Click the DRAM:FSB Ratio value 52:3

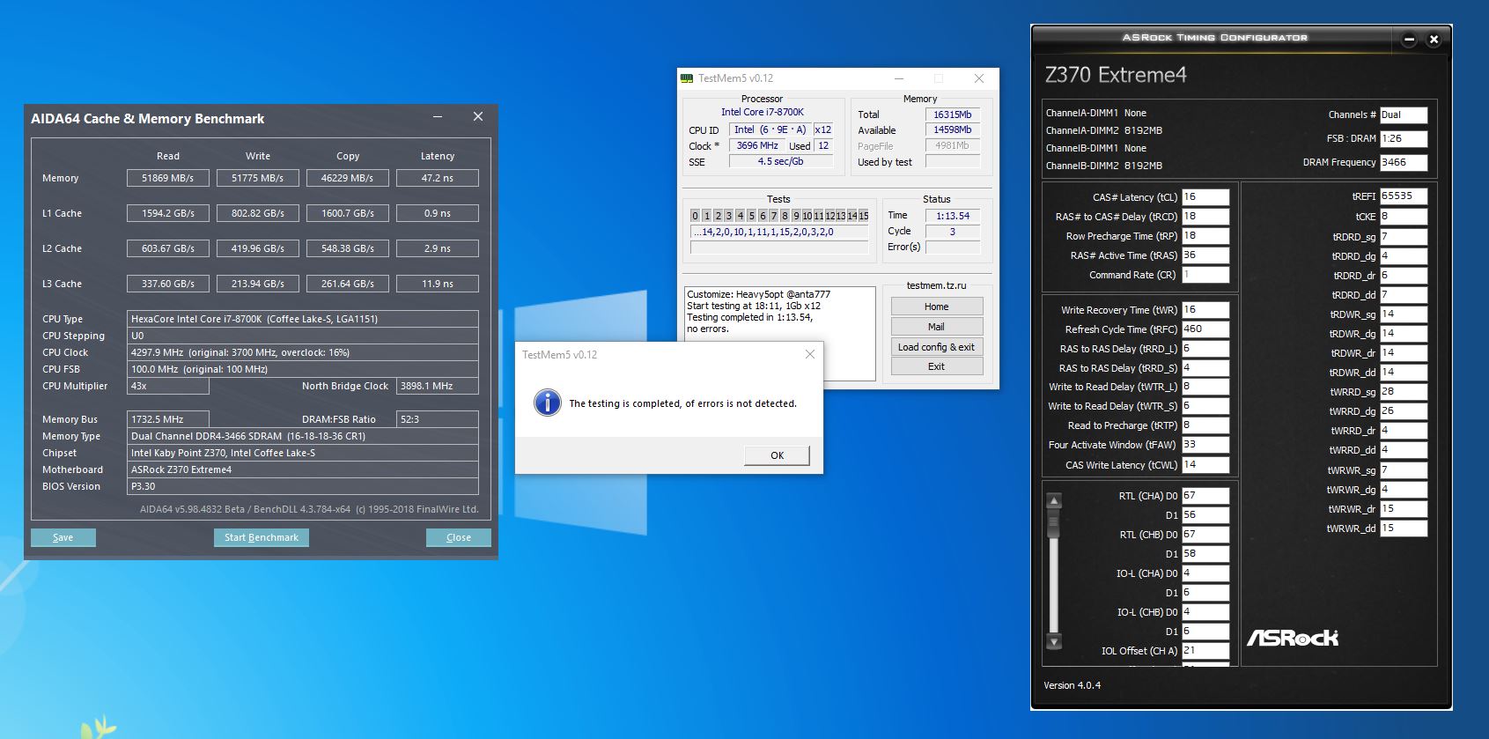(x=438, y=419)
